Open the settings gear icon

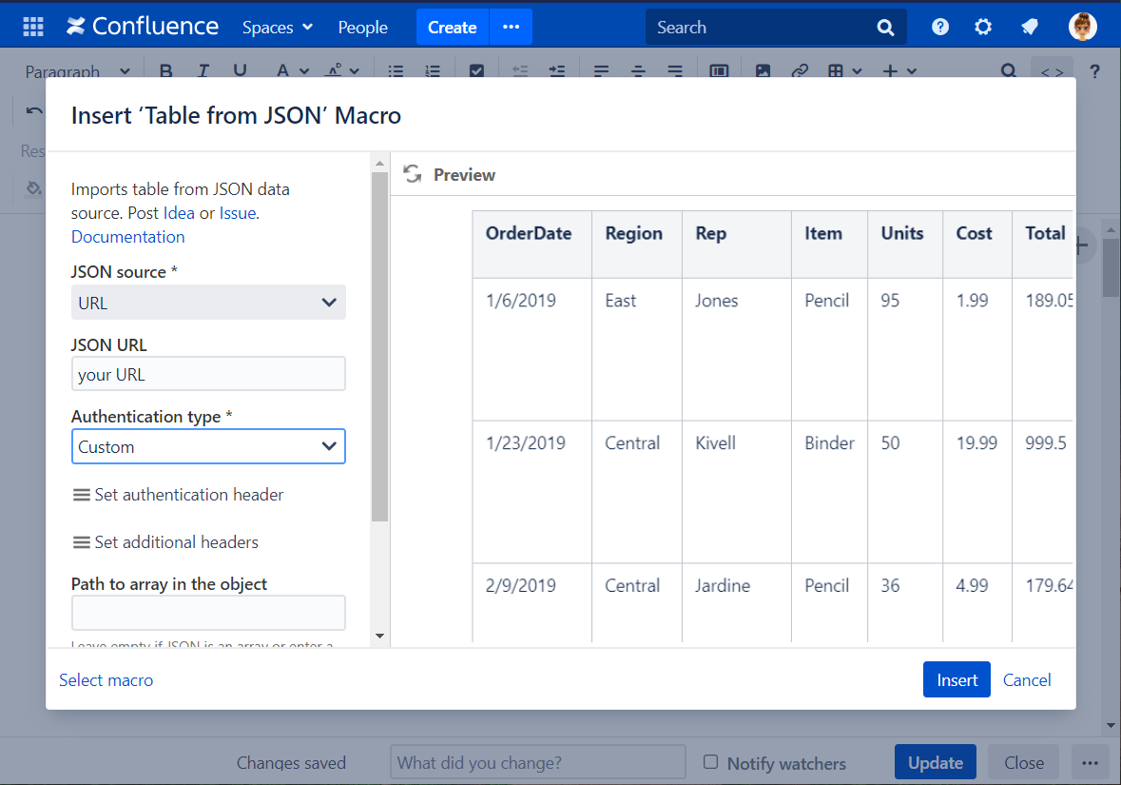click(983, 27)
